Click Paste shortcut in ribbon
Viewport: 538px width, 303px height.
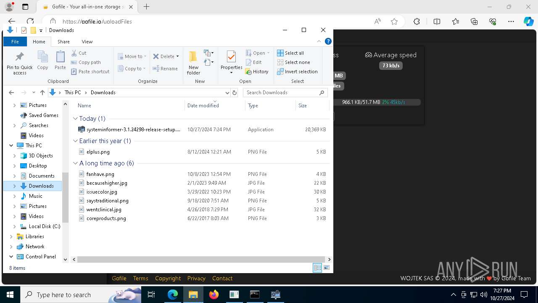click(x=90, y=72)
